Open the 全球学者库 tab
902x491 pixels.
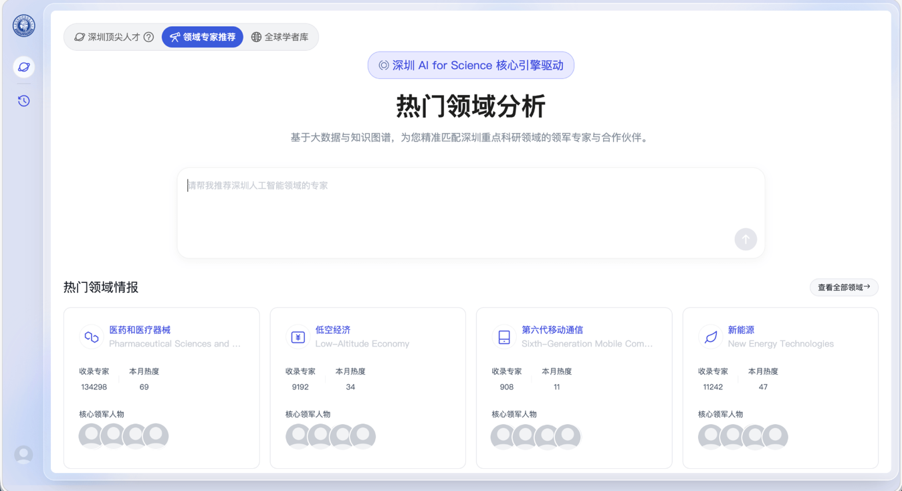[280, 37]
